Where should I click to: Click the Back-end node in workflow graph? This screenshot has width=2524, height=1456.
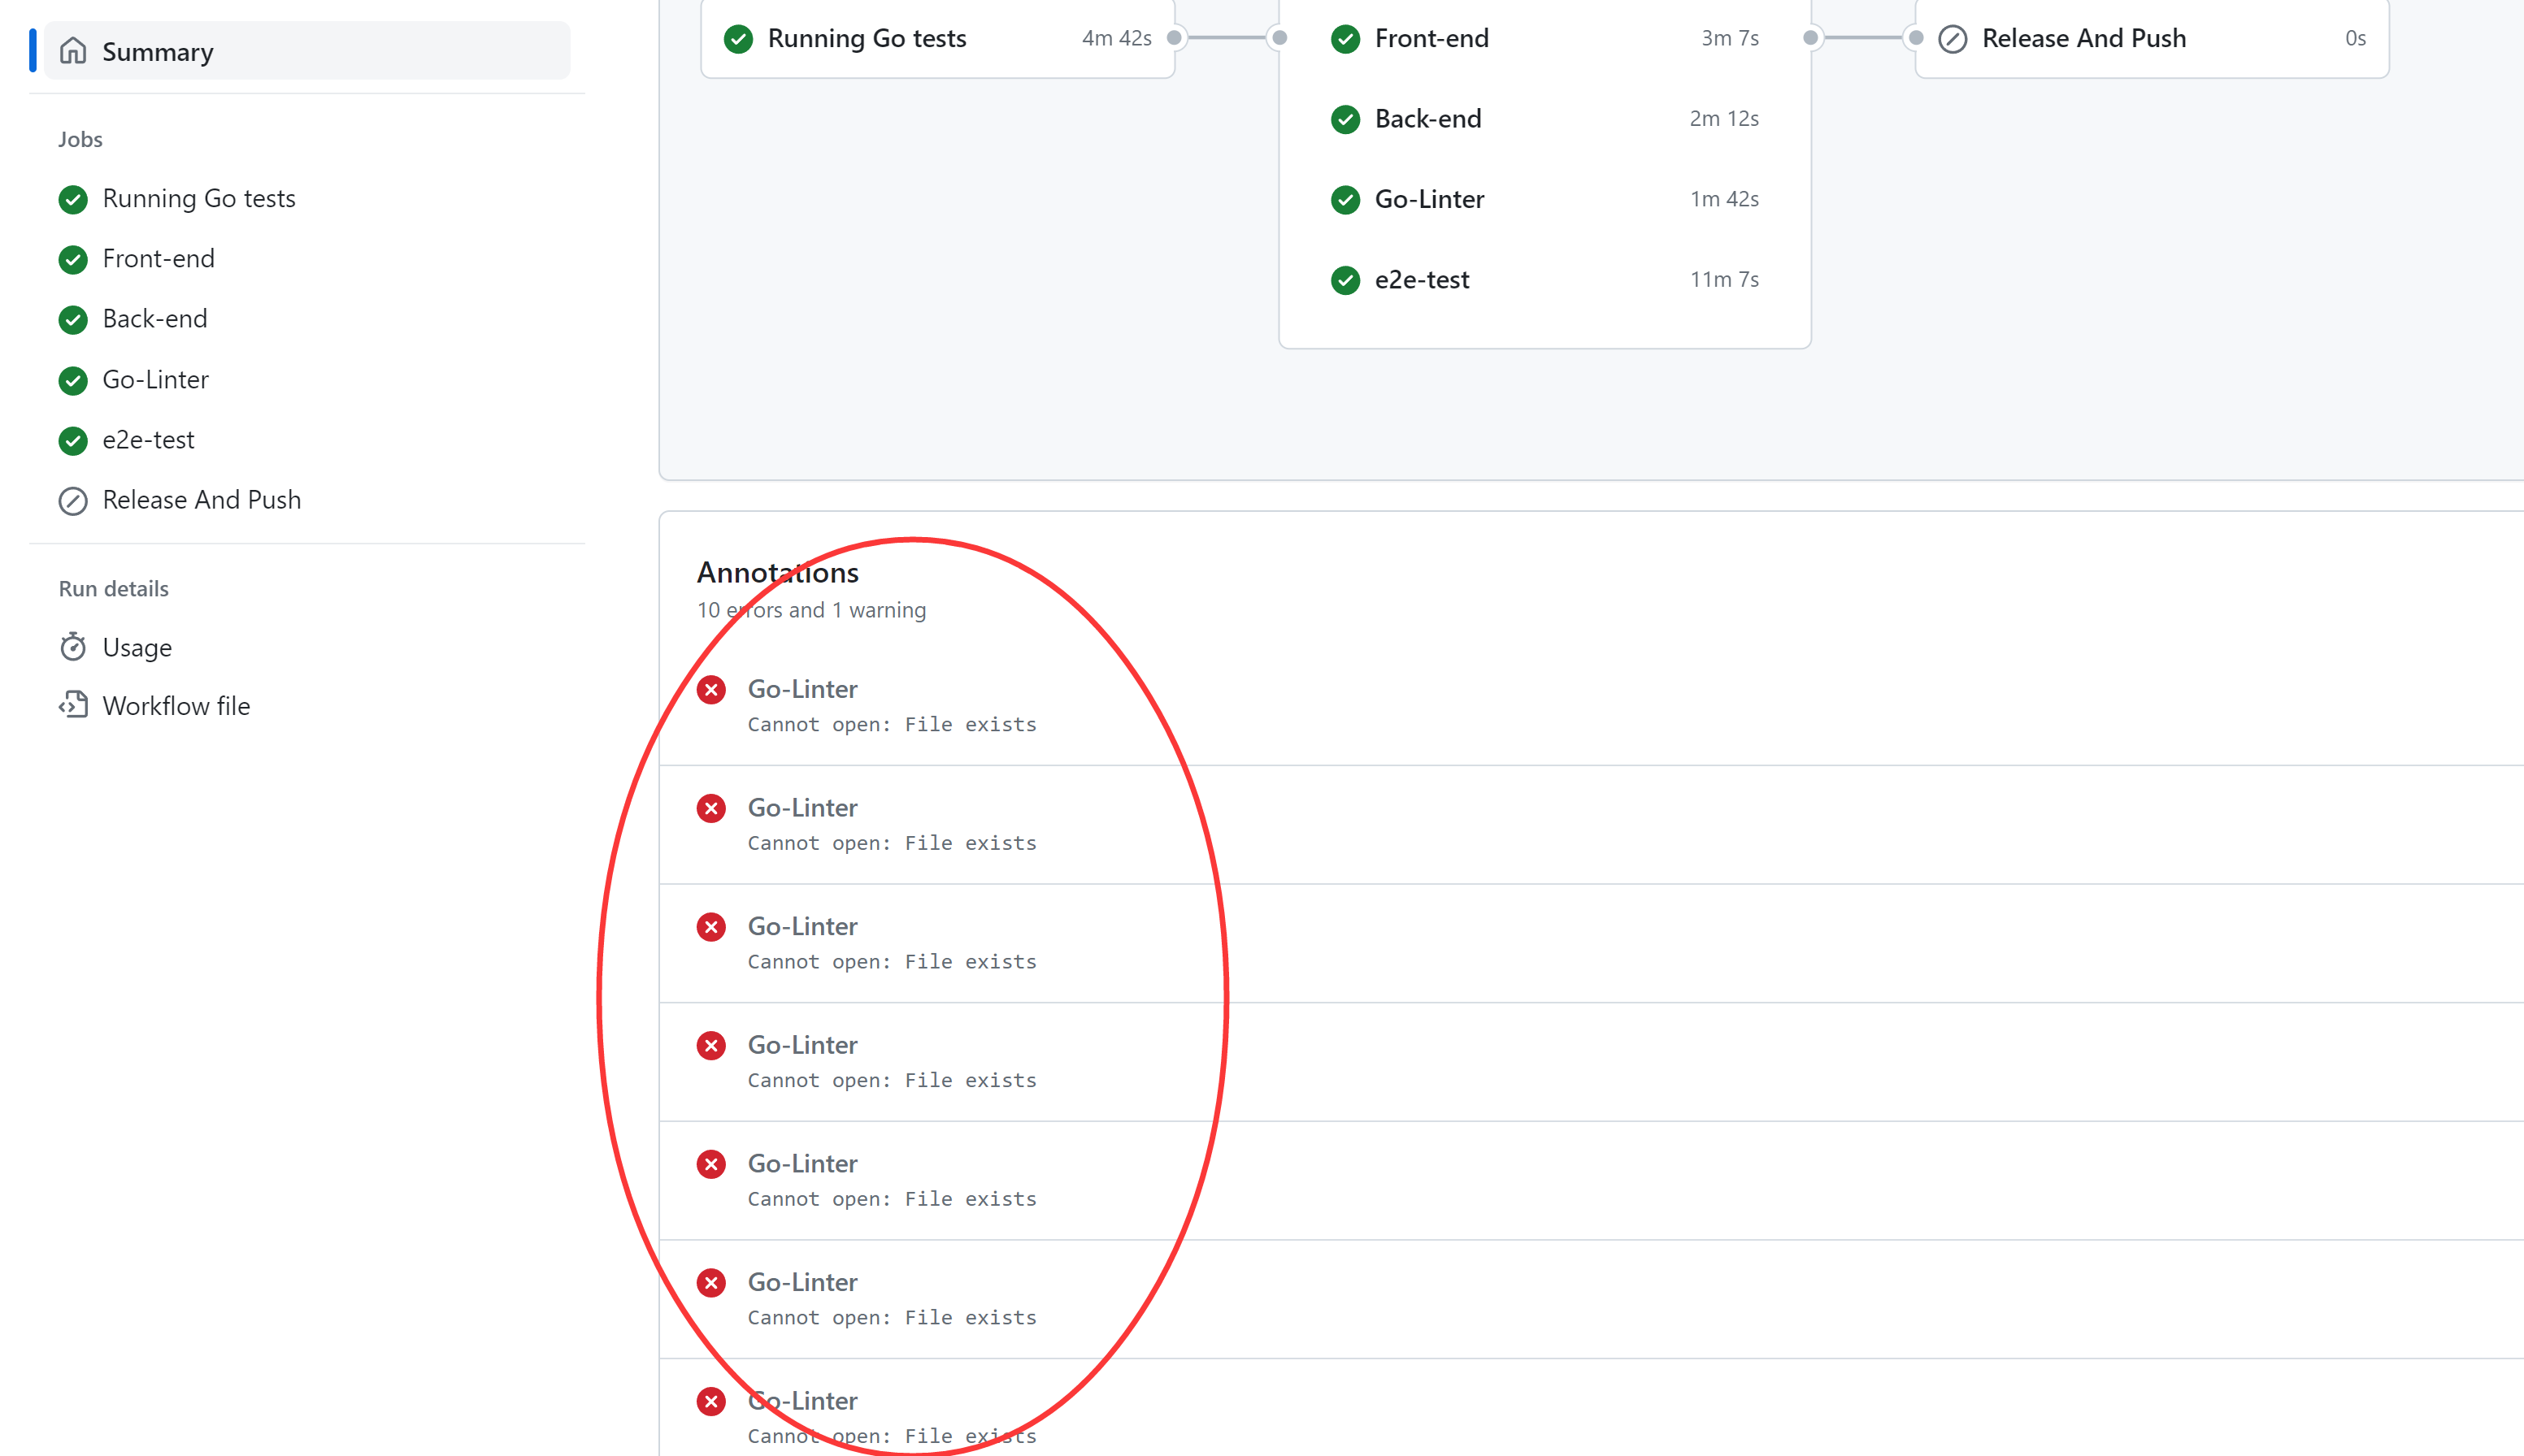pyautogui.click(x=1427, y=118)
